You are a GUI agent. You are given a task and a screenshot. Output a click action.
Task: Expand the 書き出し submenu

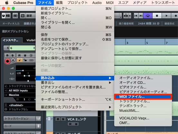click(x=75, y=83)
